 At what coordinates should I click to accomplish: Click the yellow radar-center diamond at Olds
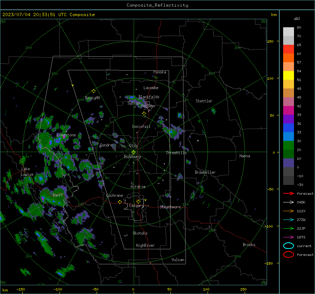coord(133,152)
